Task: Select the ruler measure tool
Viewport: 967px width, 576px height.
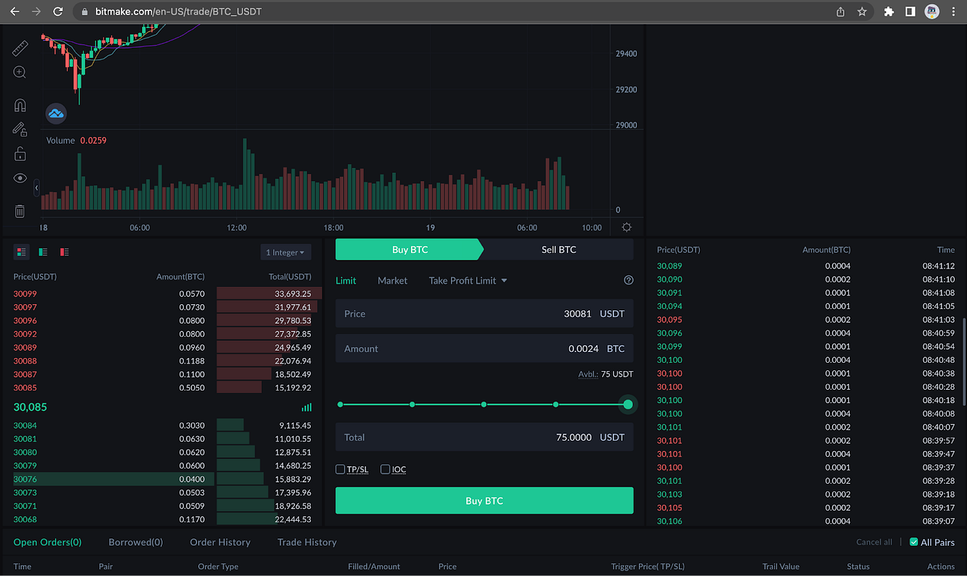Action: (19, 48)
